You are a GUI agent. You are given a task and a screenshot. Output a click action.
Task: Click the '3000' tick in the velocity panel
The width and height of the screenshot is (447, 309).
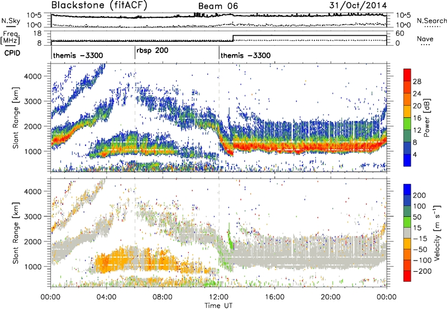point(33,216)
